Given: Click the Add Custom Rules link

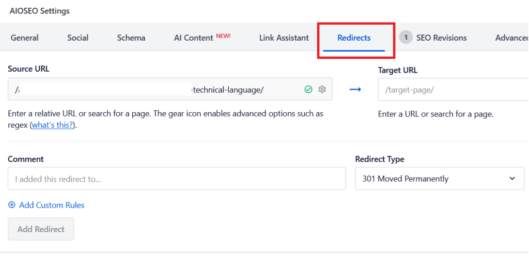Looking at the screenshot, I should [52, 205].
